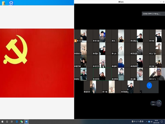Click the microphone icon beside 齐根
This screenshot has height=124, width=165.
coord(150,41)
